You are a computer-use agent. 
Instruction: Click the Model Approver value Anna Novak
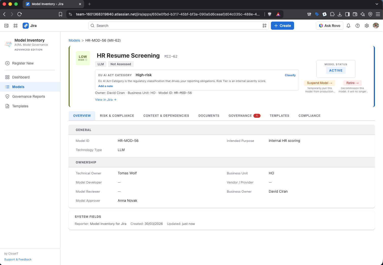(x=127, y=201)
